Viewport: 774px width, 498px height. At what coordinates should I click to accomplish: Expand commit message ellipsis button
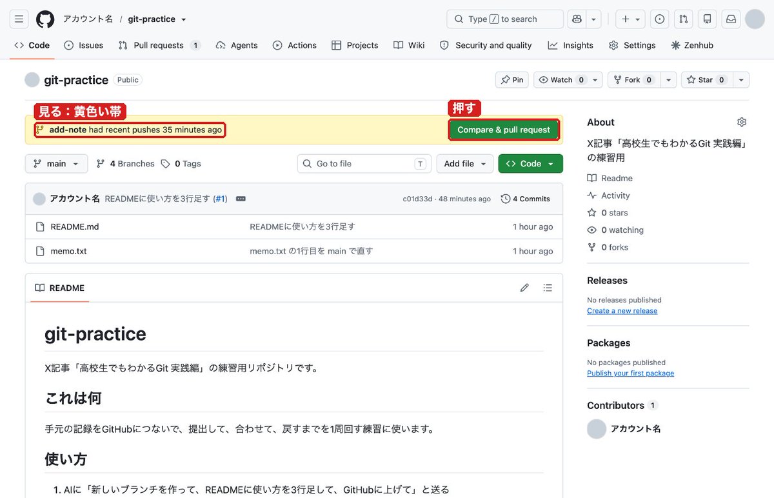tap(241, 199)
